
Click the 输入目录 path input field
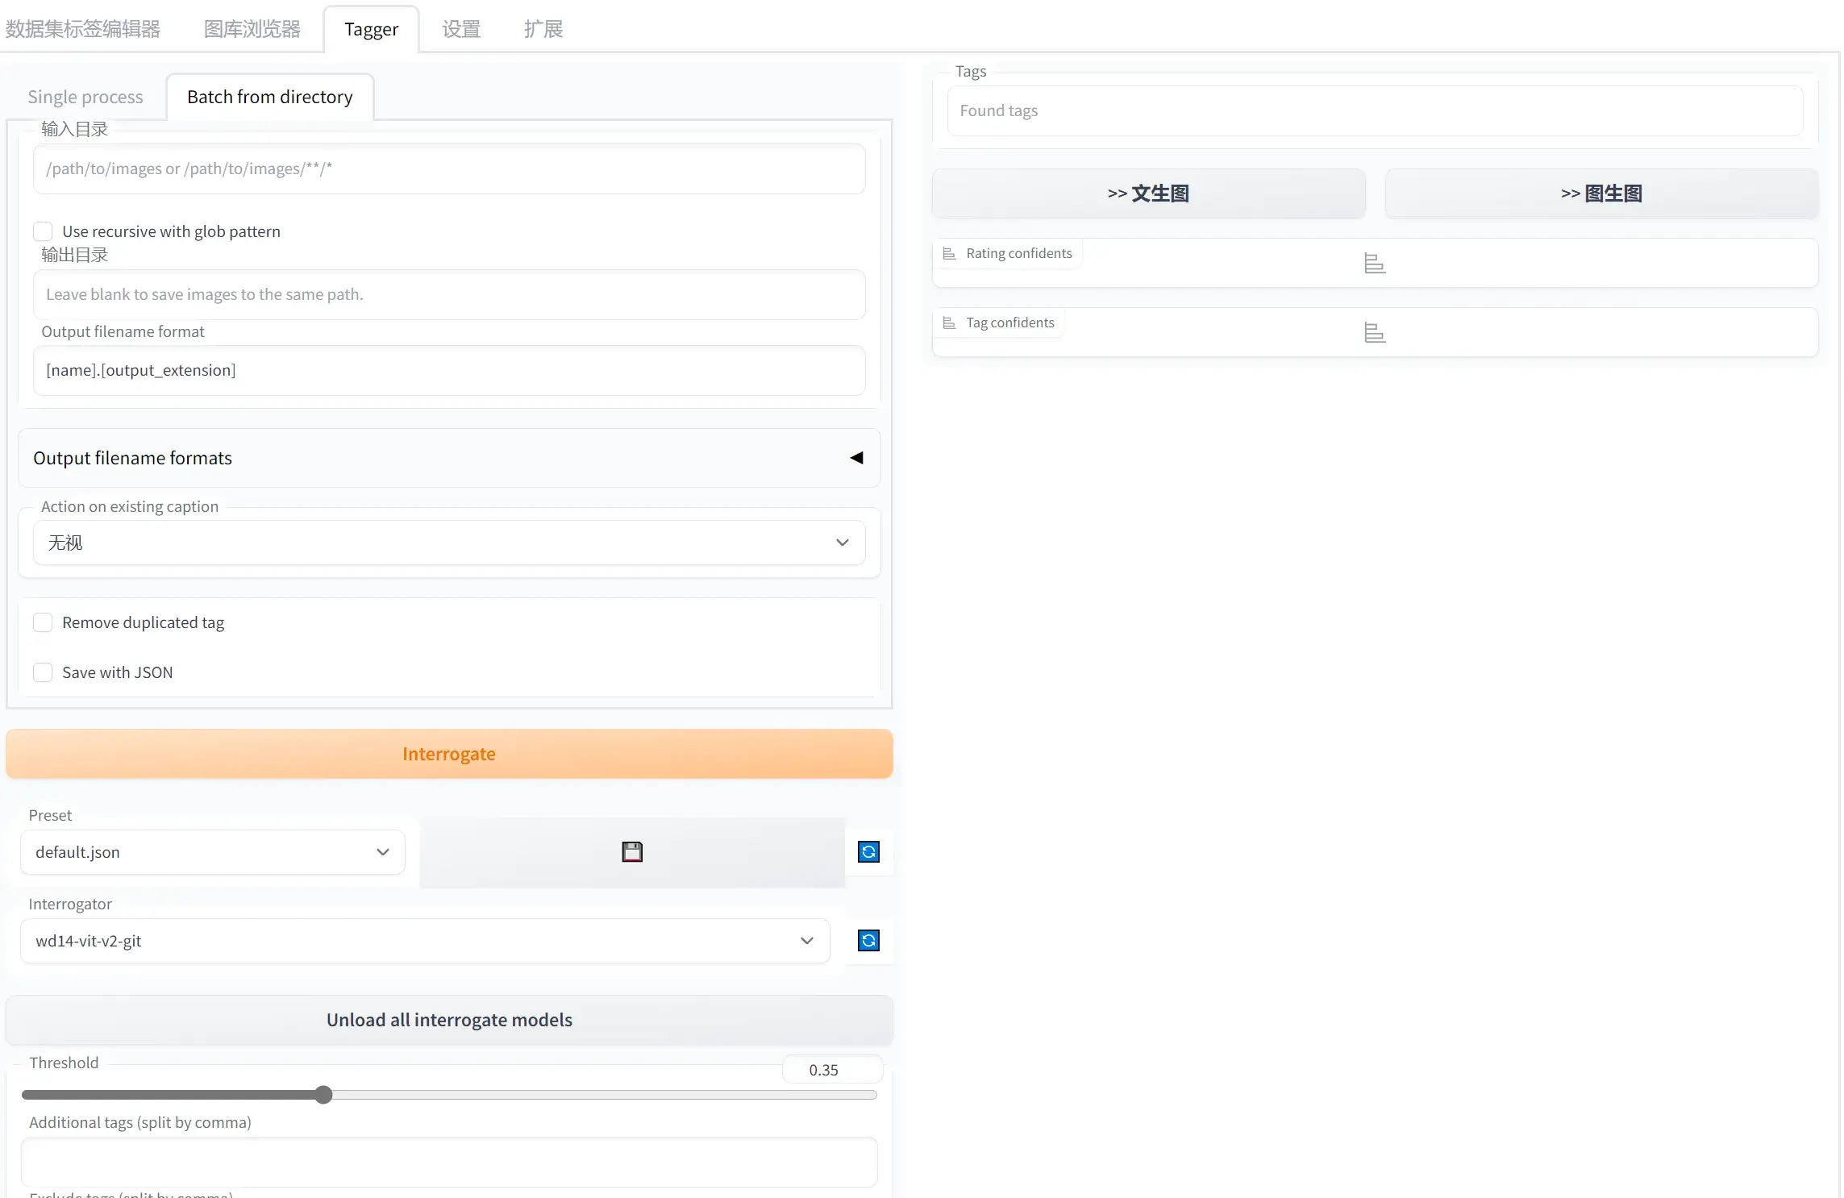(448, 169)
